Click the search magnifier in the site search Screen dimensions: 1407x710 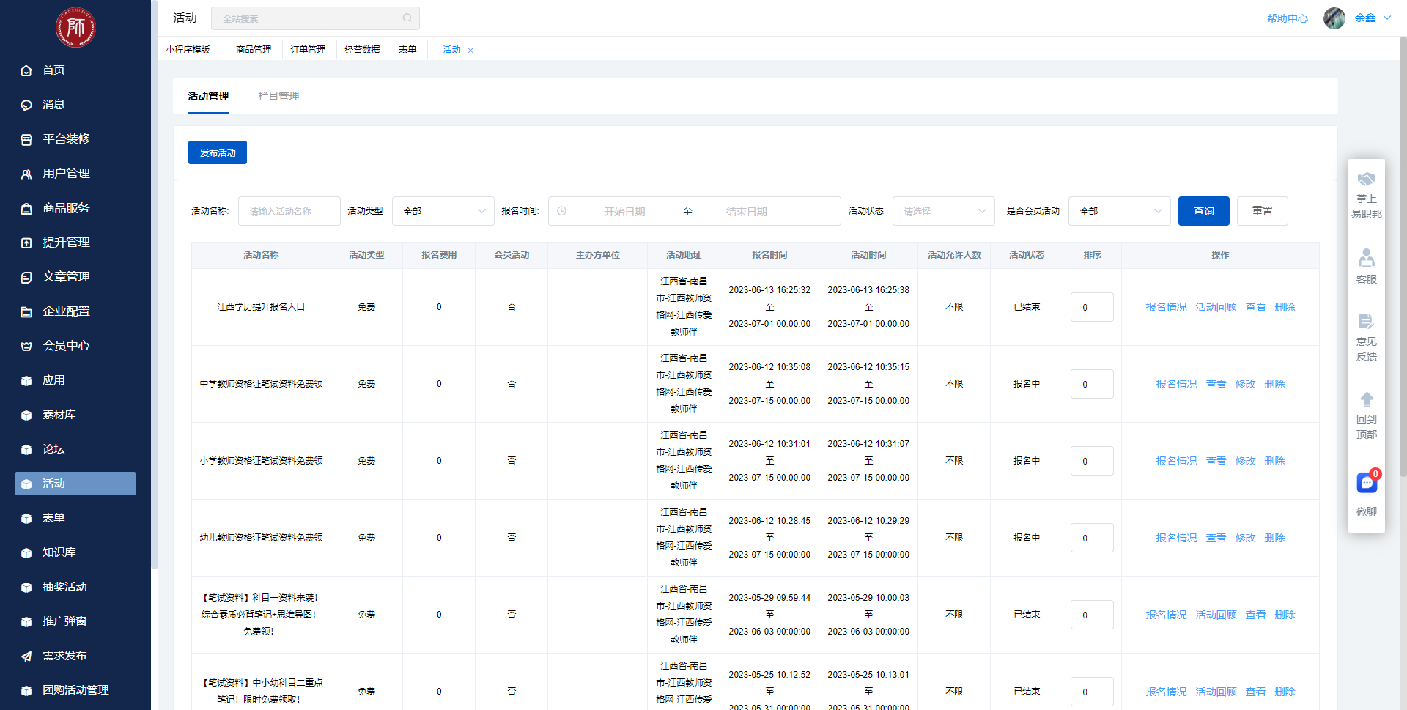click(407, 18)
